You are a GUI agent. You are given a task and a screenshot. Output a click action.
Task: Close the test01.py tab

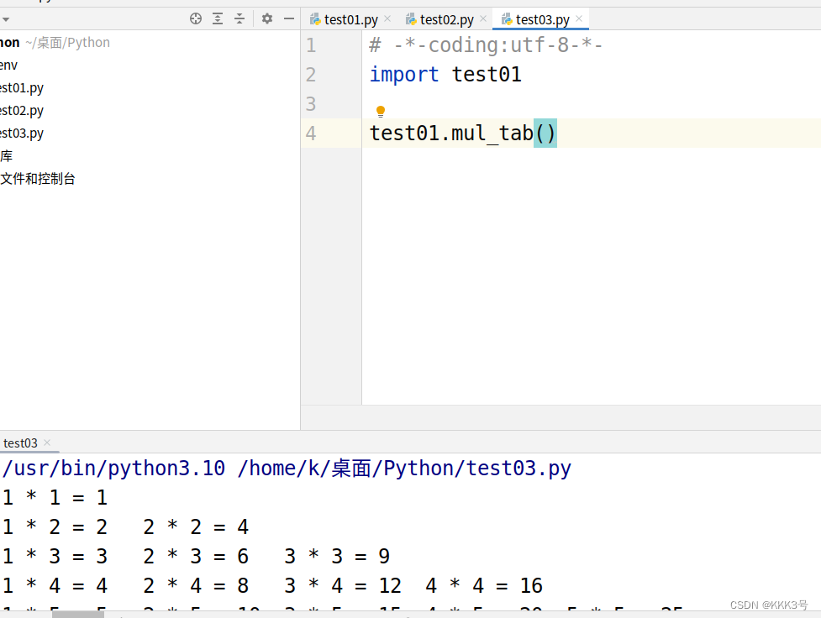pyautogui.click(x=387, y=18)
